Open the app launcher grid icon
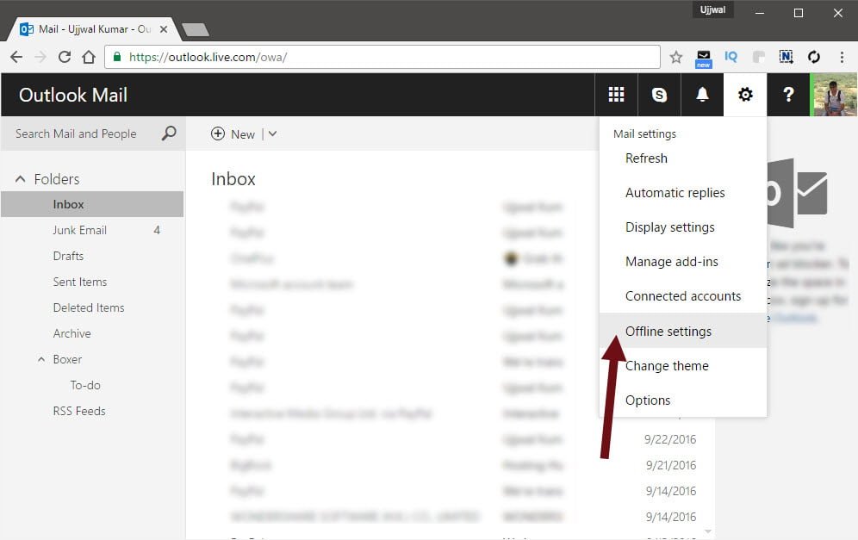 point(616,95)
